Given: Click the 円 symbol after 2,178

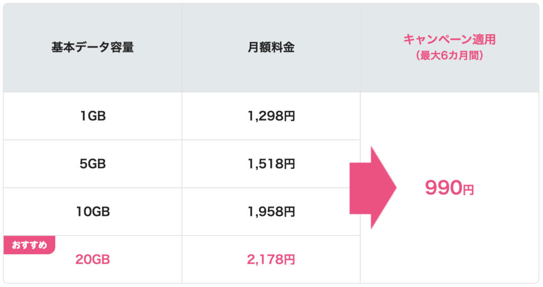Looking at the screenshot, I should click(290, 259).
